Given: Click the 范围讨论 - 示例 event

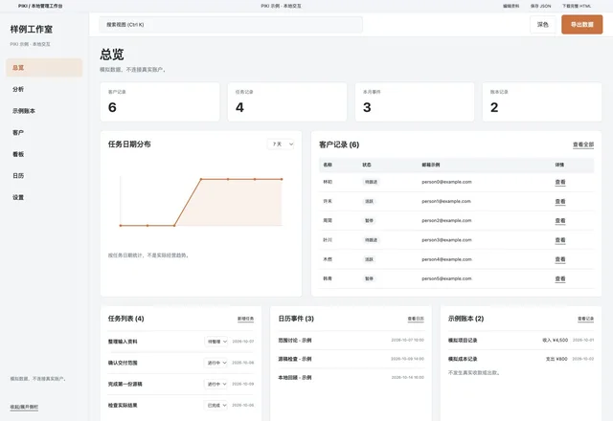Looking at the screenshot, I should [x=295, y=341].
